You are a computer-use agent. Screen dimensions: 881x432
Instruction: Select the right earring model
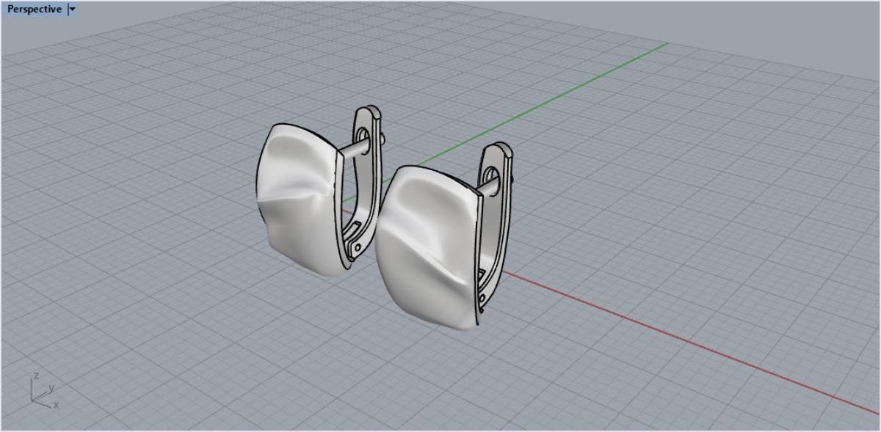[x=444, y=236]
